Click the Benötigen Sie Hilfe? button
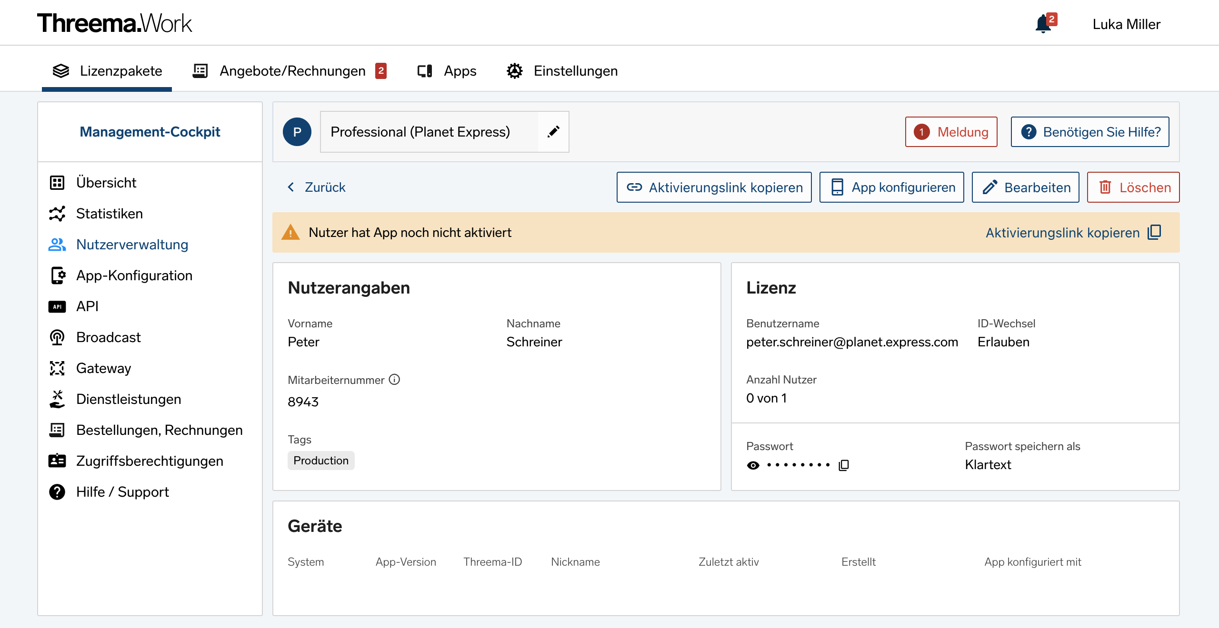 (1090, 132)
